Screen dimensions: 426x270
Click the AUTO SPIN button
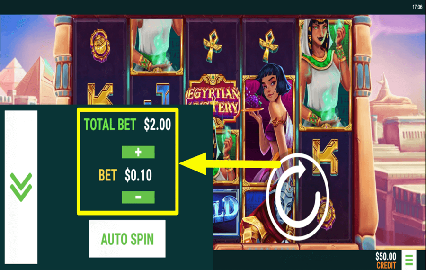click(127, 239)
